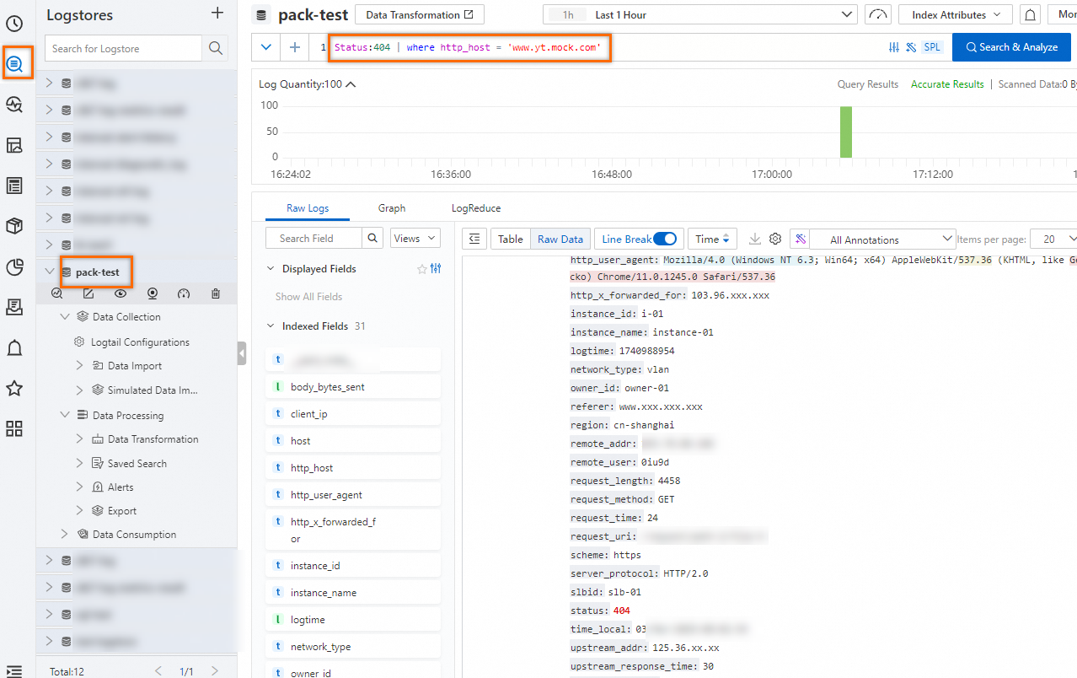Screen dimensions: 1077x678
Task: Toggle the Line Break switch
Action: [x=664, y=239]
